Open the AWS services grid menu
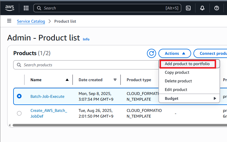Viewport: 227px width, 142px height. [26, 8]
